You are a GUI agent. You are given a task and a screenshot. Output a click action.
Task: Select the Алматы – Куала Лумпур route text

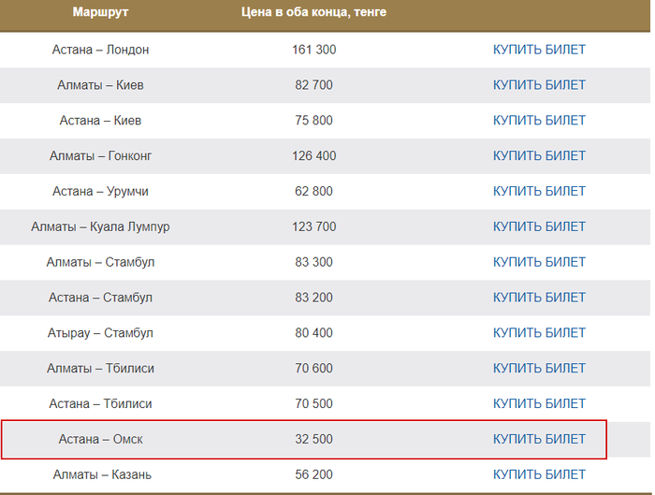[x=100, y=226]
